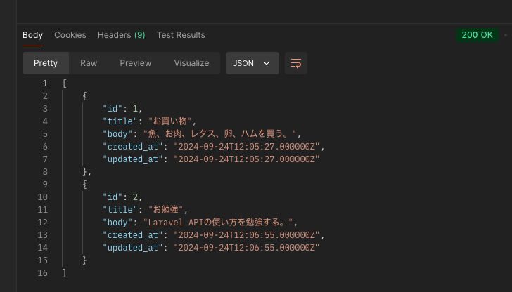
Task: Open the Headers (9) tab
Action: [x=122, y=35]
